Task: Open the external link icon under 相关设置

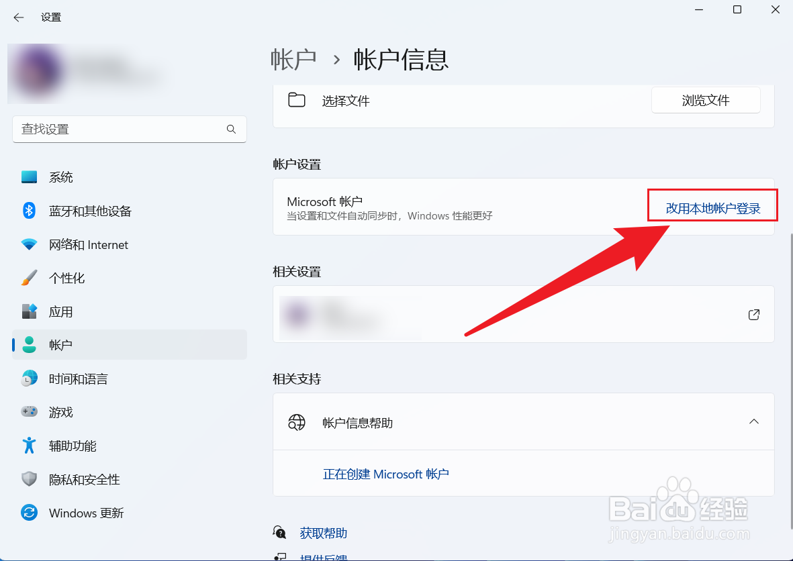Action: tap(753, 314)
